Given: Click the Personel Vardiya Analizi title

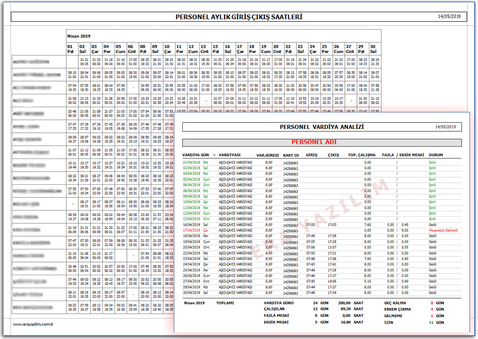Looking at the screenshot, I should pos(322,127).
